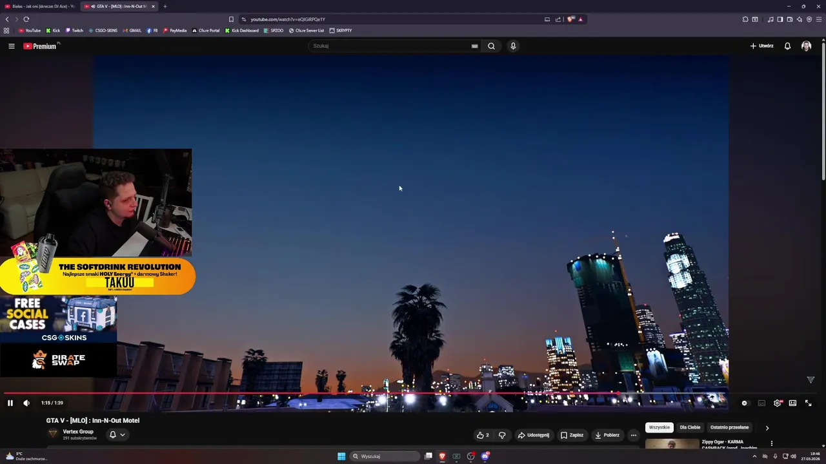Viewport: 826px width, 464px height.
Task: Save video with Zapisz button
Action: 572,435
